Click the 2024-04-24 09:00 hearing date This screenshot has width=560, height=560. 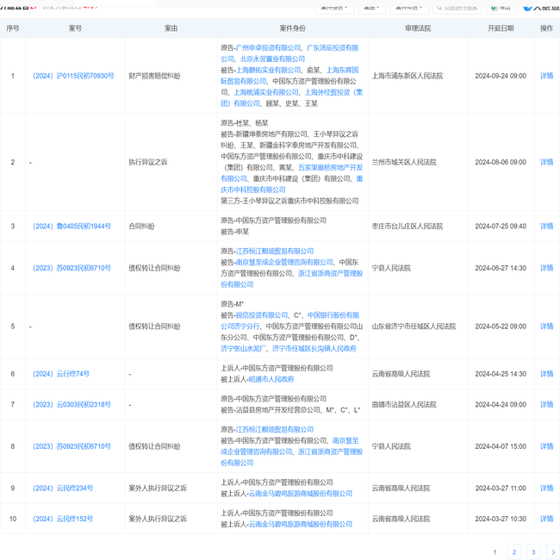click(x=501, y=405)
